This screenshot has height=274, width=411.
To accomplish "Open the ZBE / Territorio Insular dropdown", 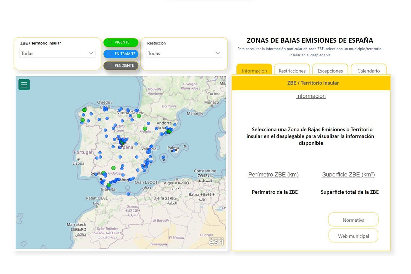I will pyautogui.click(x=57, y=53).
